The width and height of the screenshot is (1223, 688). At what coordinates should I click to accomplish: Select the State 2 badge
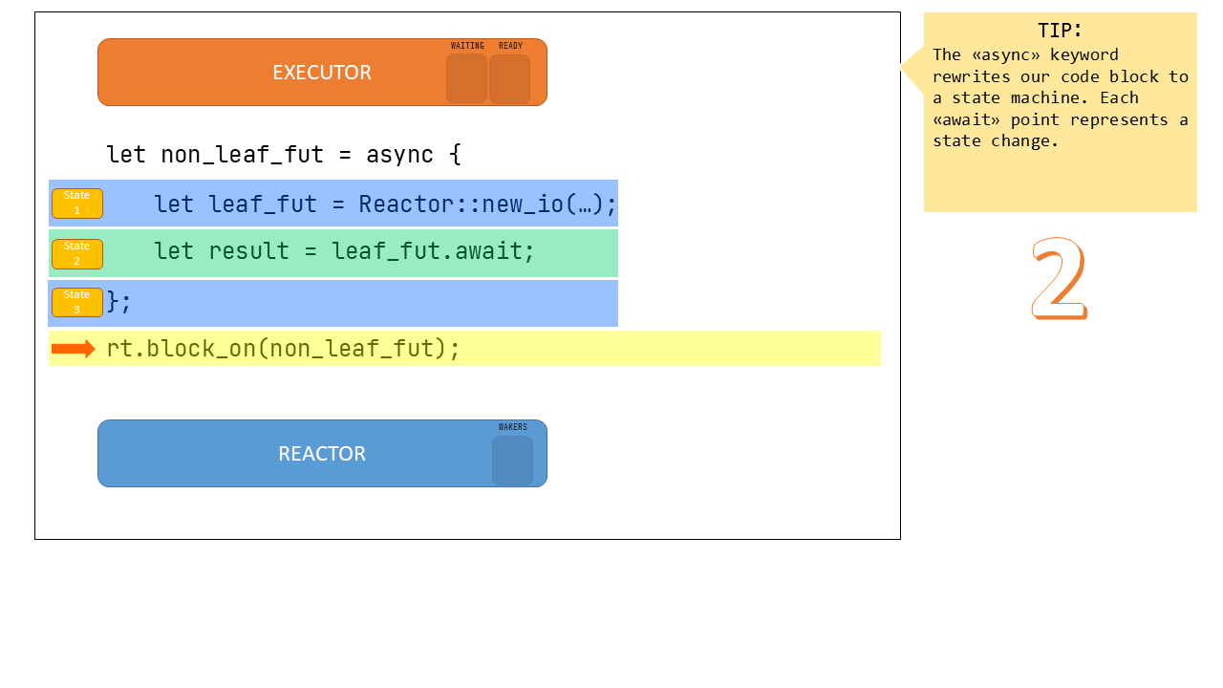[77, 253]
